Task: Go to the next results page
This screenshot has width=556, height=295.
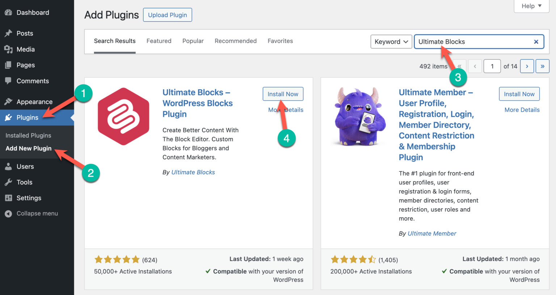Action: [527, 66]
